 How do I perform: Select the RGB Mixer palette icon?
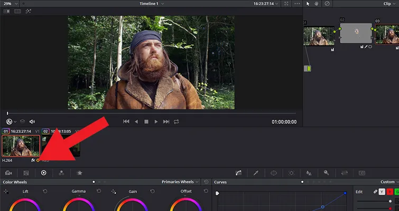[61, 172]
